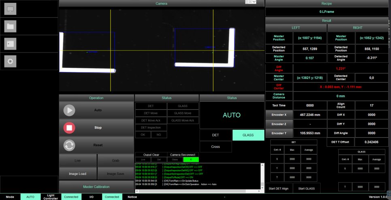Click the Start DET Align button
Viewport: 391px width, 200px height.
(278, 189)
